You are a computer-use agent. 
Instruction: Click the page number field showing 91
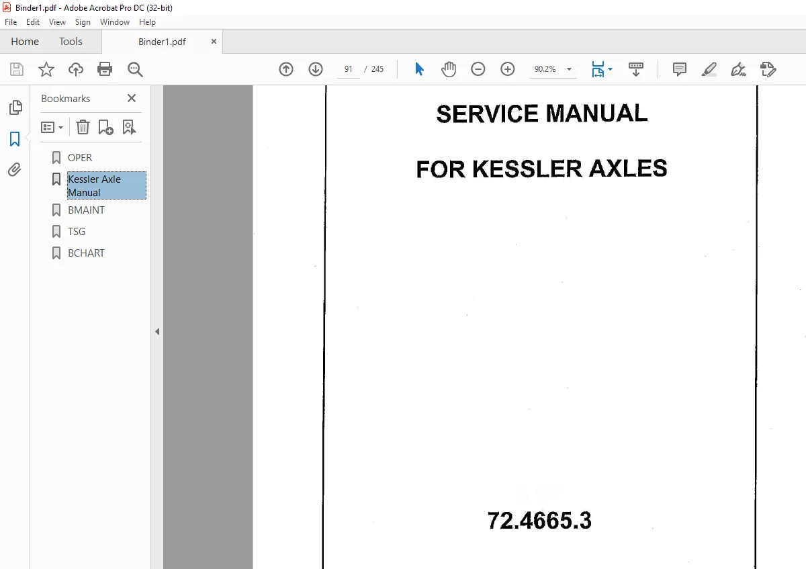point(348,69)
